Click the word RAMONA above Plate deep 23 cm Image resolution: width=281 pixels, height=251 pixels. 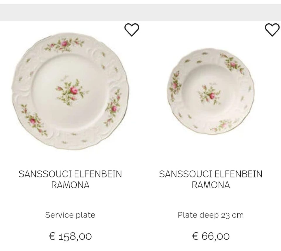pyautogui.click(x=211, y=185)
